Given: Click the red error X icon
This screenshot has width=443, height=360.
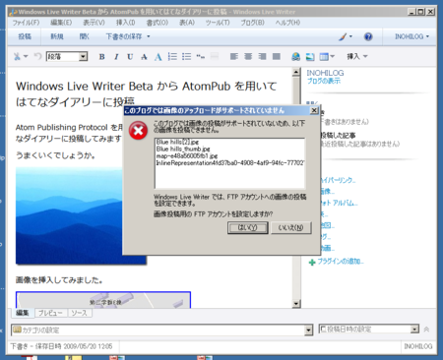Looking at the screenshot, I should coord(138,131).
